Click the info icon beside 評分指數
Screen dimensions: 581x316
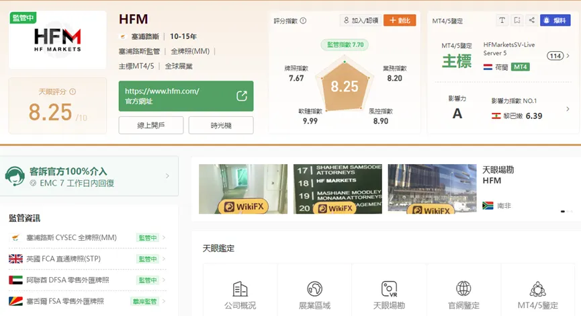click(303, 21)
